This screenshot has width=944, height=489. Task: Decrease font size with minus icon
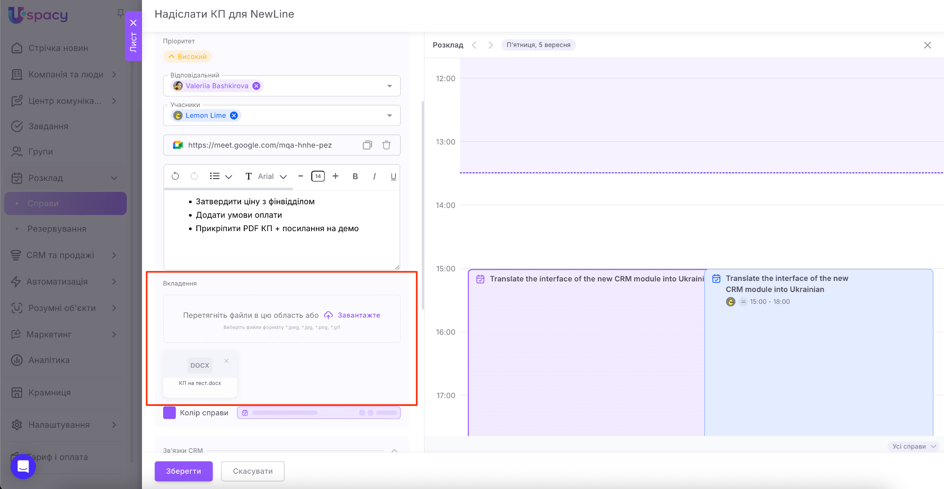[x=301, y=176]
